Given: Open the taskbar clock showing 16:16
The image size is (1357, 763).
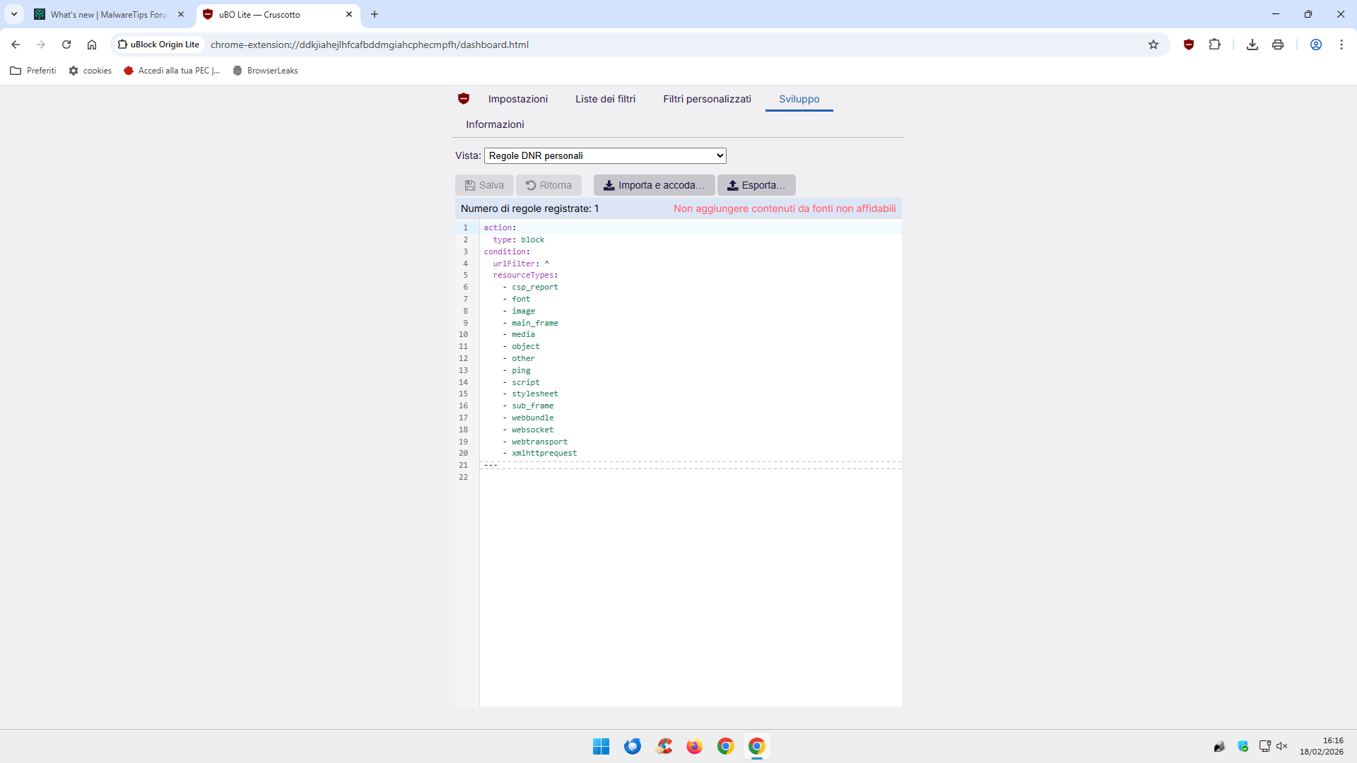Looking at the screenshot, I should click(x=1321, y=746).
